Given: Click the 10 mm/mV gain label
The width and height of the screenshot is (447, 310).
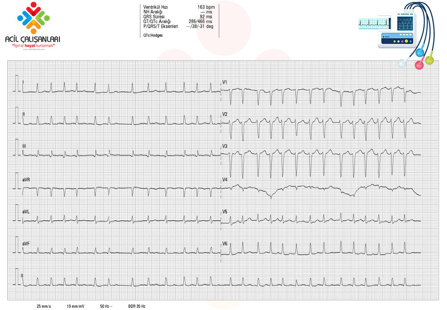Looking at the screenshot, I should click(76, 306).
